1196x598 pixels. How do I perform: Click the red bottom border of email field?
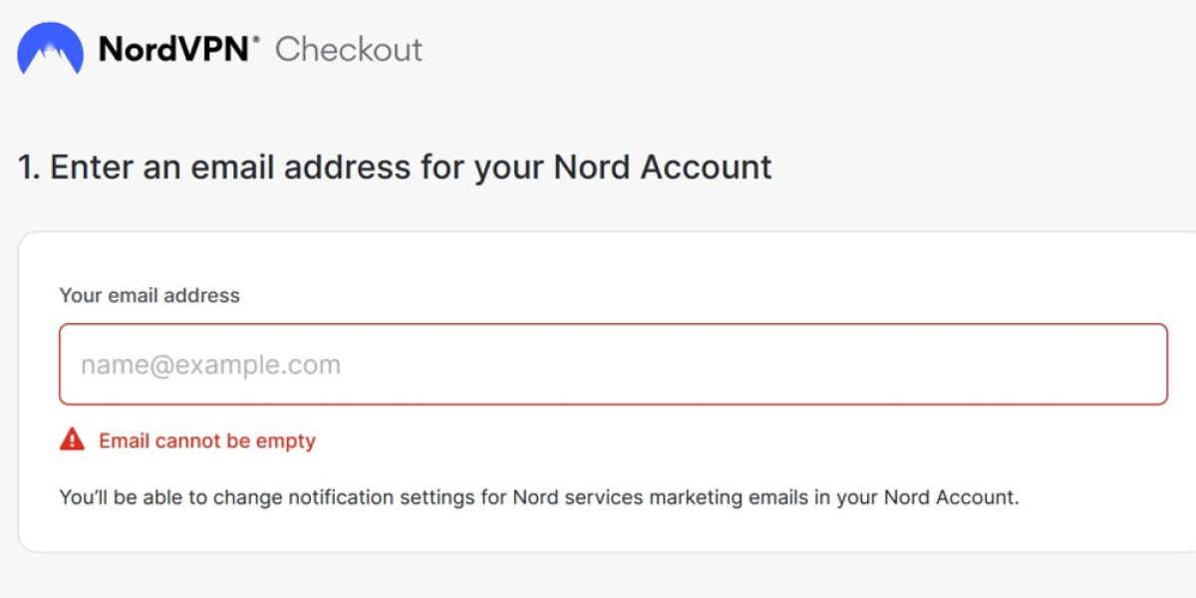(x=612, y=404)
